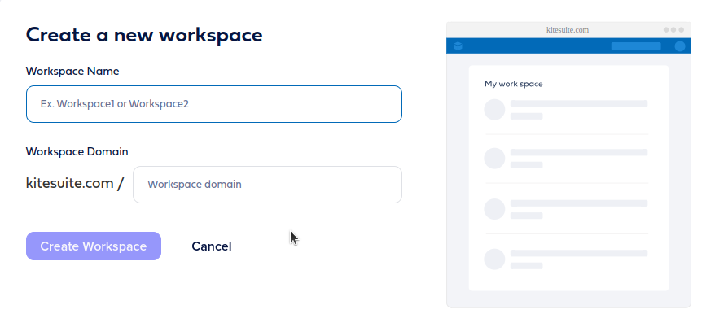
Task: Click the three dots in preview title bar
Action: [x=673, y=30]
